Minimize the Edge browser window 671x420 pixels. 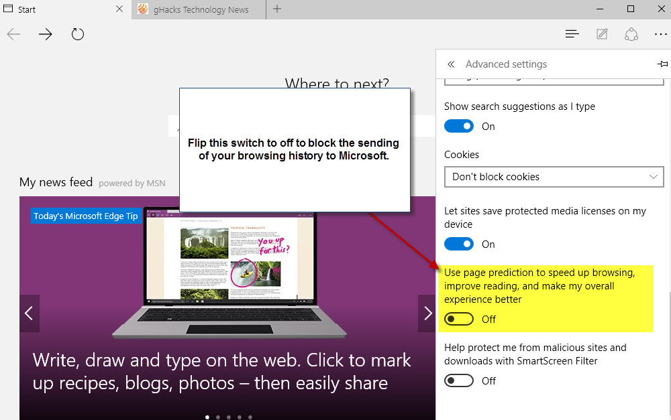click(x=599, y=9)
